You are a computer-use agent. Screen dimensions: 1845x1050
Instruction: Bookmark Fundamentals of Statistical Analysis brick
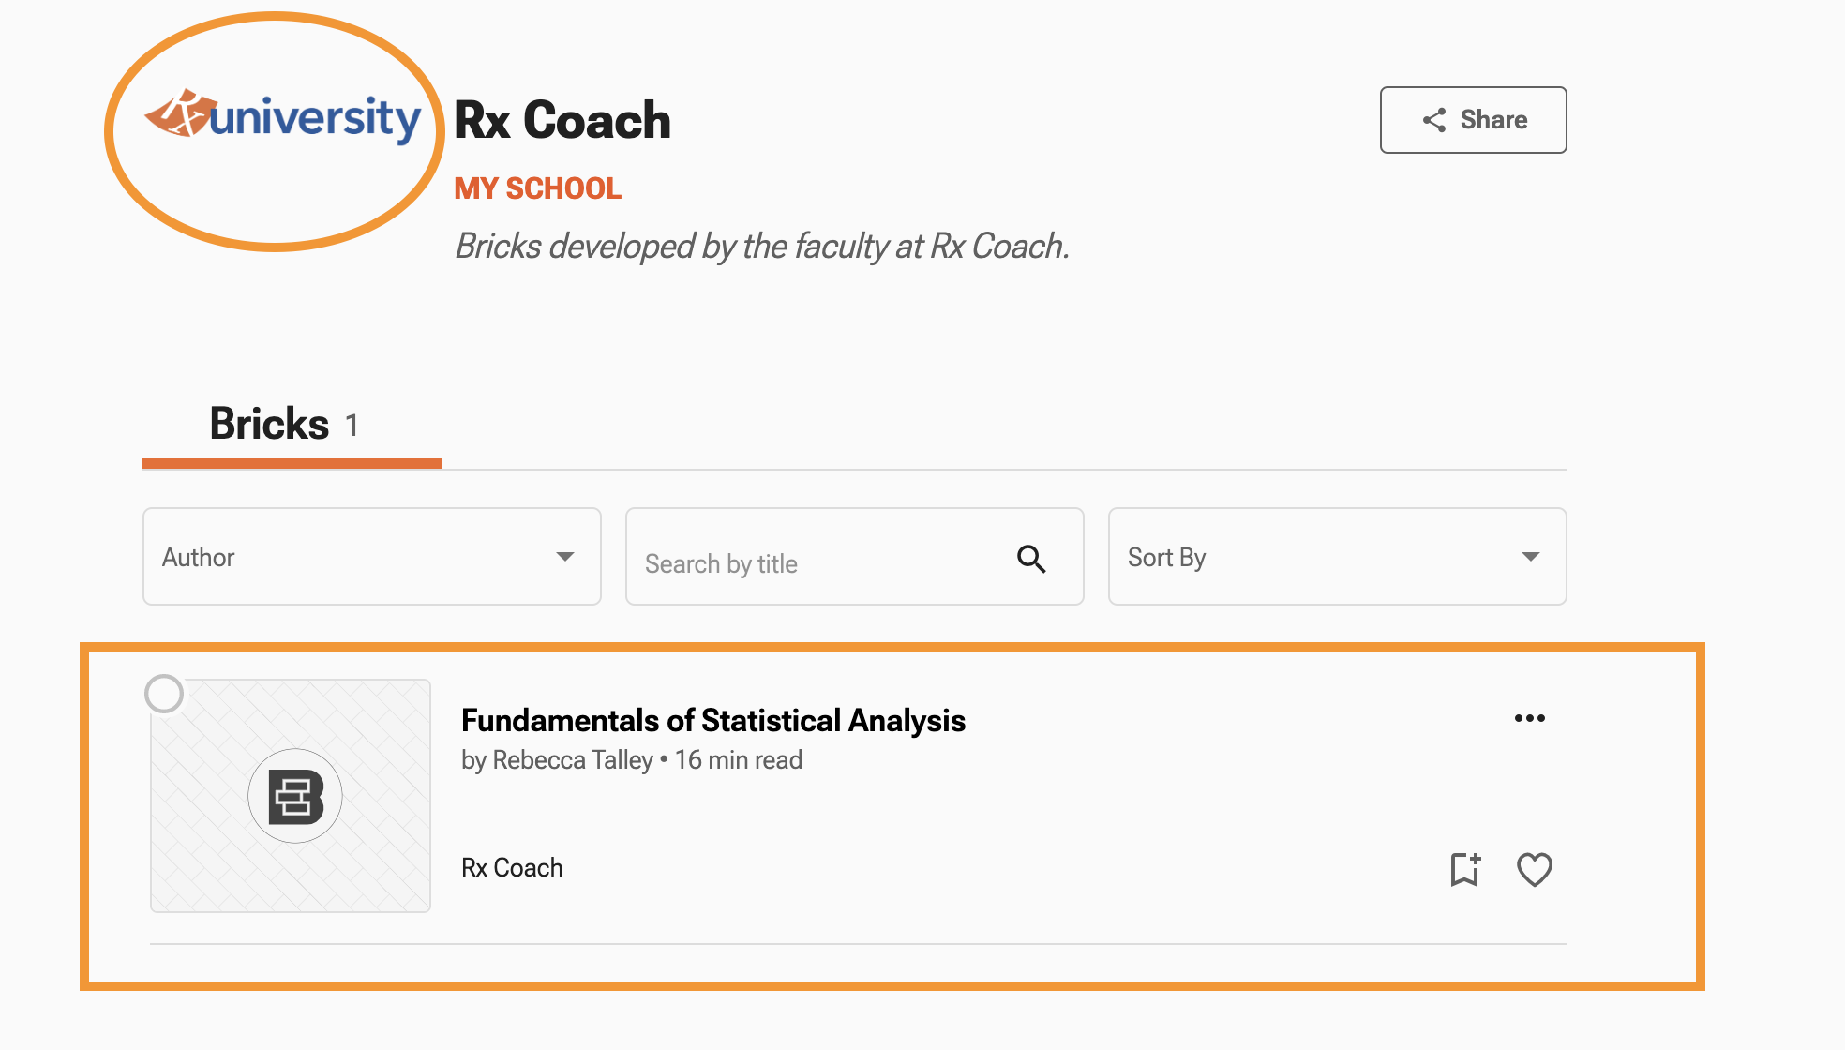[1464, 869]
